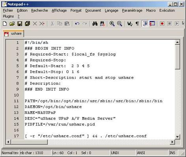Open the Format menu
The height and width of the screenshot is (157, 186).
pos(76,10)
